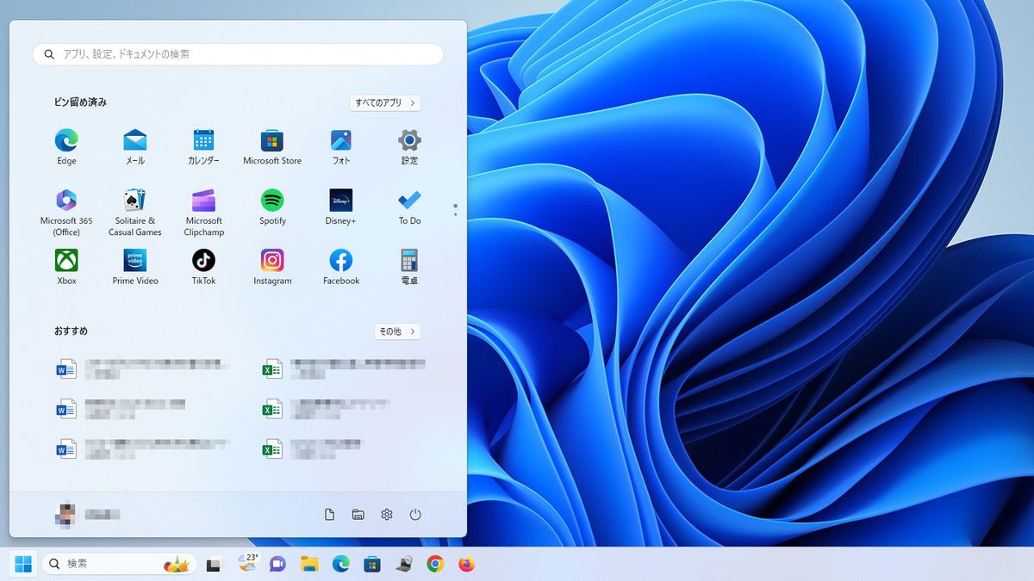
Task: Launch the Chat app on the taskbar
Action: [x=277, y=564]
